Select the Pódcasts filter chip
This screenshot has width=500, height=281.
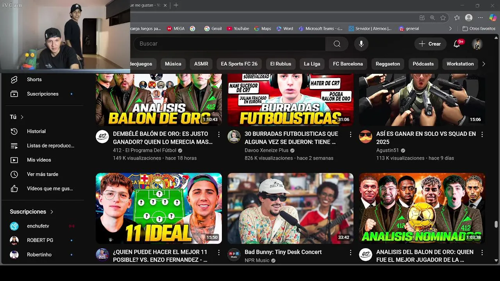[x=423, y=64]
